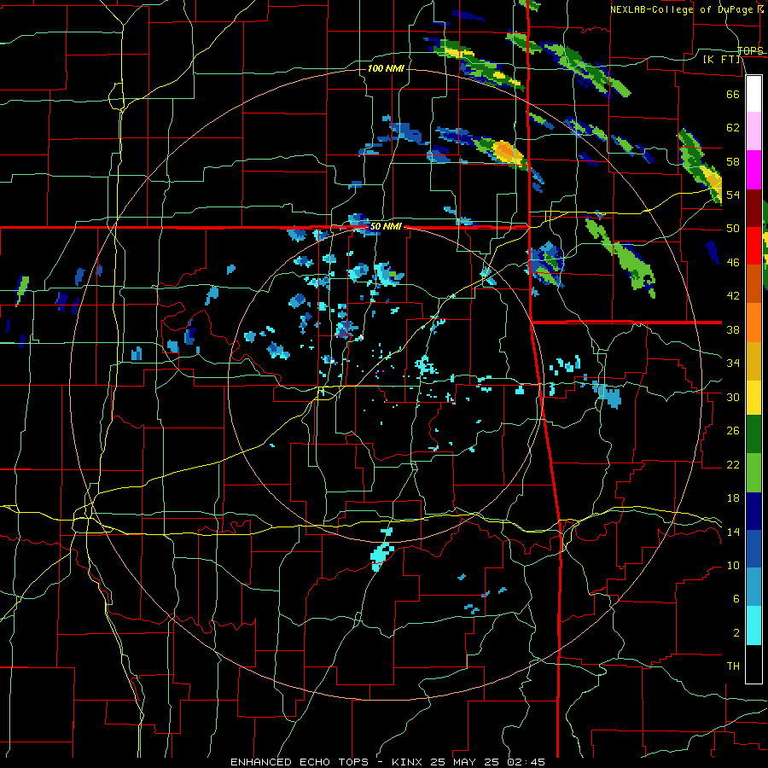Click the 02:45 timestamp
This screenshot has width=768, height=768.
pyautogui.click(x=527, y=762)
